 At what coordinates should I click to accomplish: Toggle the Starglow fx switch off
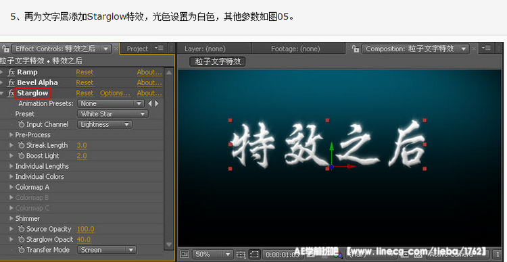pyautogui.click(x=11, y=93)
